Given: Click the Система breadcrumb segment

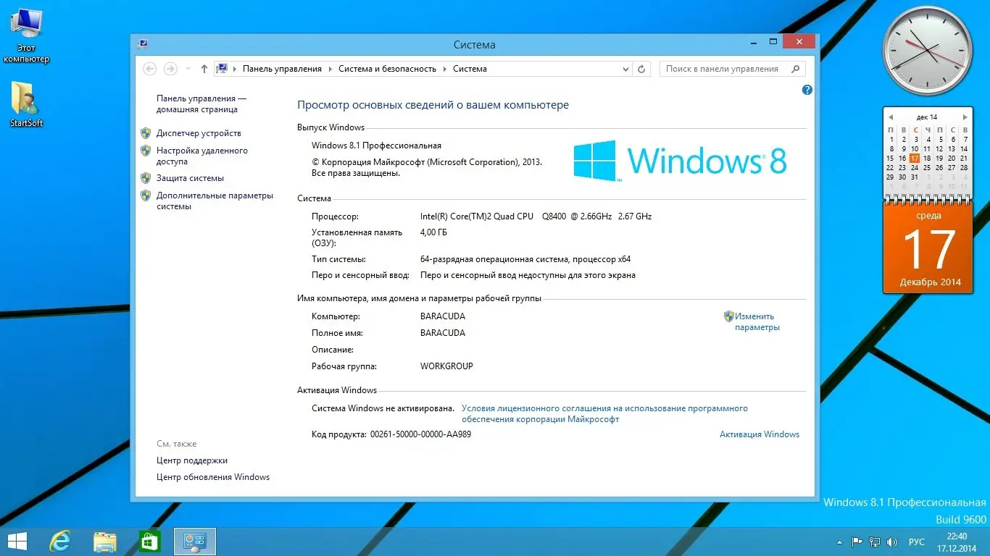Looking at the screenshot, I should point(470,69).
